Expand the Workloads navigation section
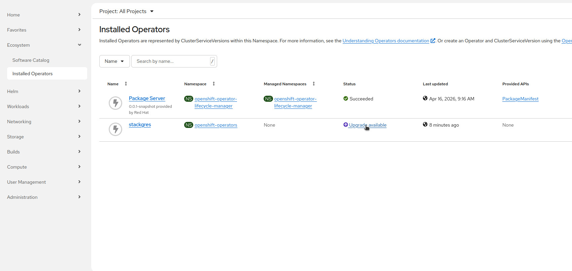The image size is (572, 271). coord(44,106)
